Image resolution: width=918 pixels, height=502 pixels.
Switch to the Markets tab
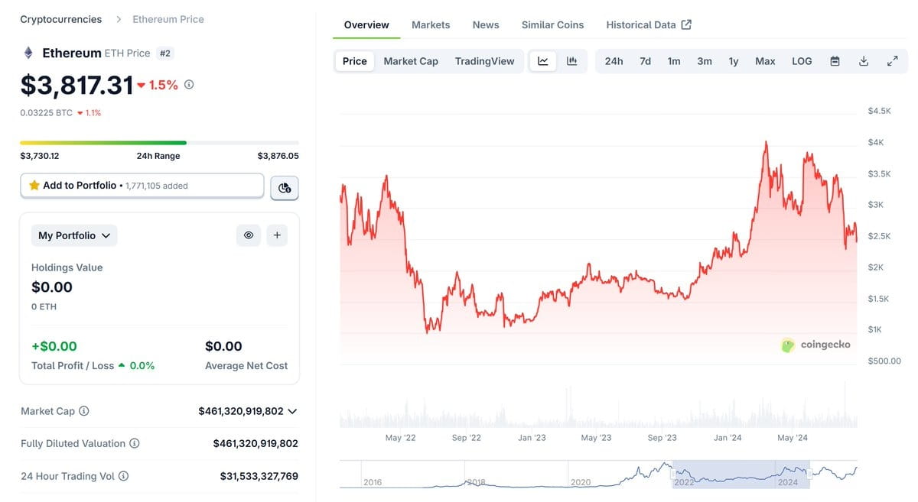tap(431, 24)
